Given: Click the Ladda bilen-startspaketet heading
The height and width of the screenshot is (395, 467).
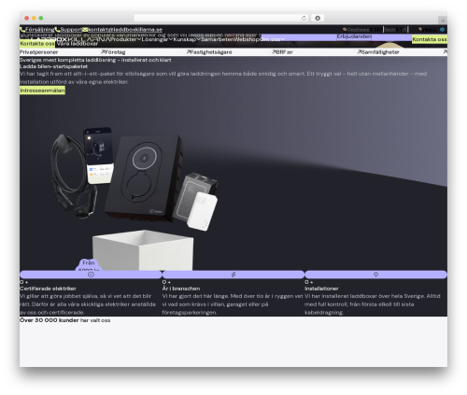Looking at the screenshot, I should tap(54, 66).
